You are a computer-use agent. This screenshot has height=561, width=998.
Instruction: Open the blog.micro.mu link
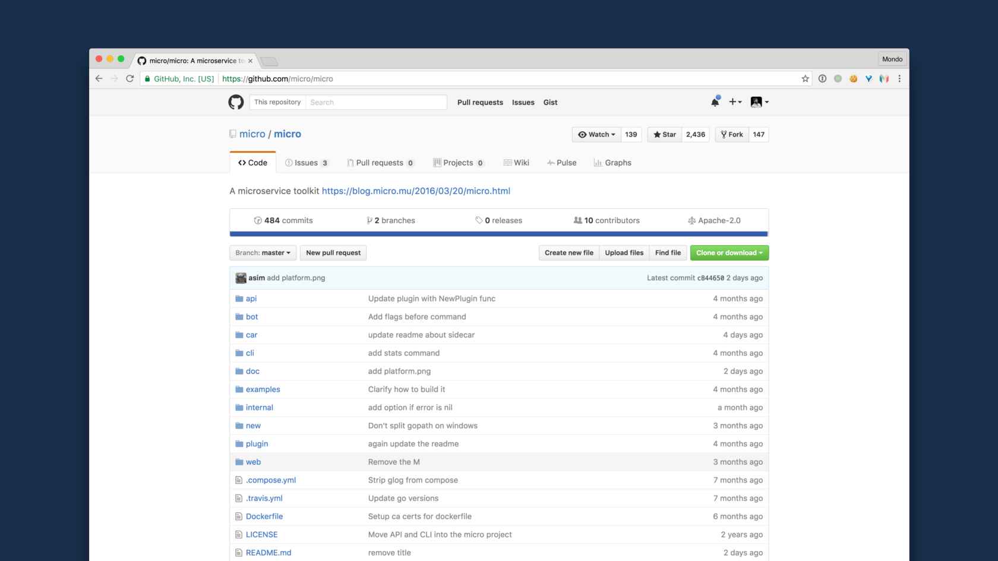tap(416, 191)
